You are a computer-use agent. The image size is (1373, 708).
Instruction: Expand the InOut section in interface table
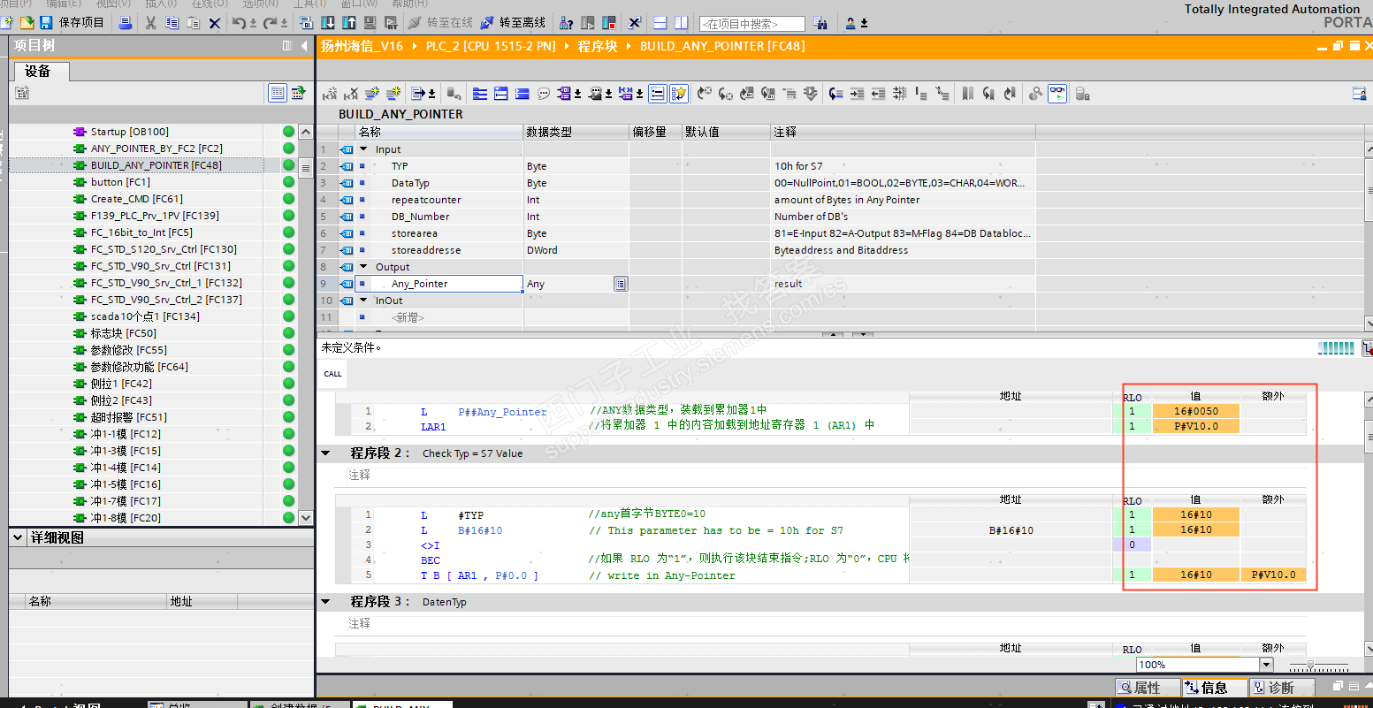363,301
